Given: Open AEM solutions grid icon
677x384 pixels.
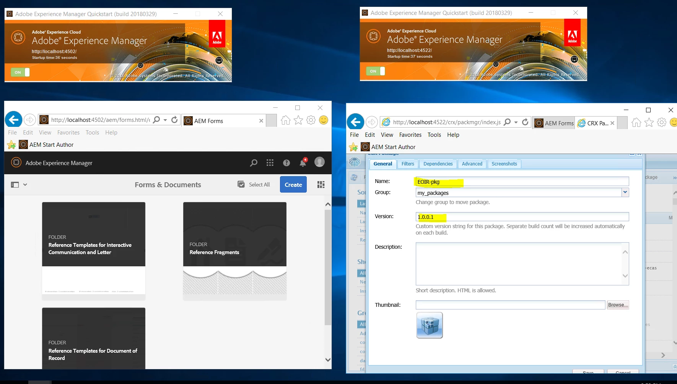Looking at the screenshot, I should tap(270, 163).
